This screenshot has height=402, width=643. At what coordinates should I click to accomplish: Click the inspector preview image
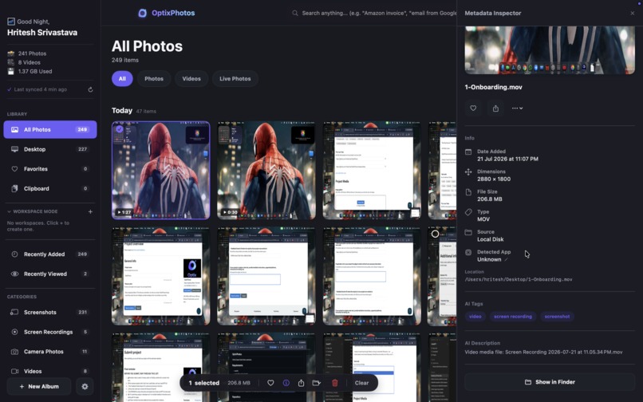click(x=550, y=50)
